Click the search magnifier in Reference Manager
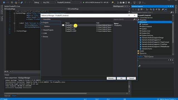The image size is (178, 100). 134,19
